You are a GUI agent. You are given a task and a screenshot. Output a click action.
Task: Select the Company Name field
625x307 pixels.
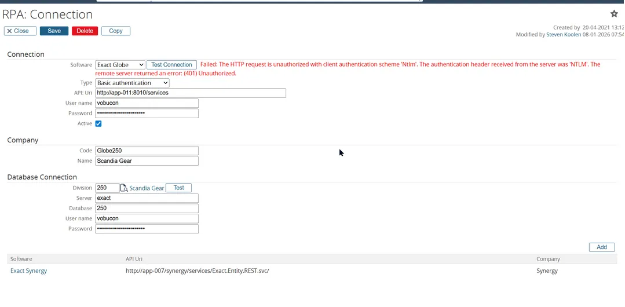pos(147,161)
